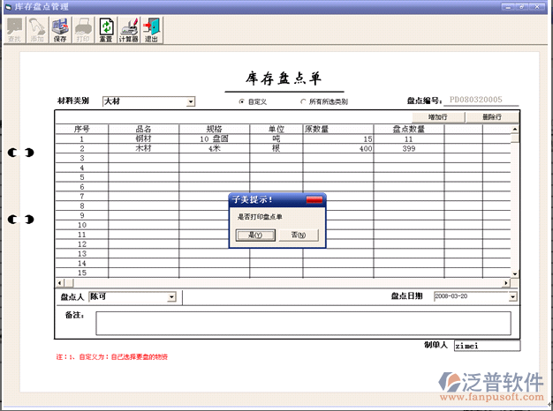Click the 品名 column header
This screenshot has height=411, width=553.
(x=143, y=129)
